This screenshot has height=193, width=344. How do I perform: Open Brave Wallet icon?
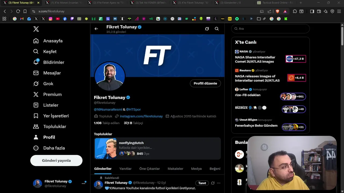coord(319,11)
